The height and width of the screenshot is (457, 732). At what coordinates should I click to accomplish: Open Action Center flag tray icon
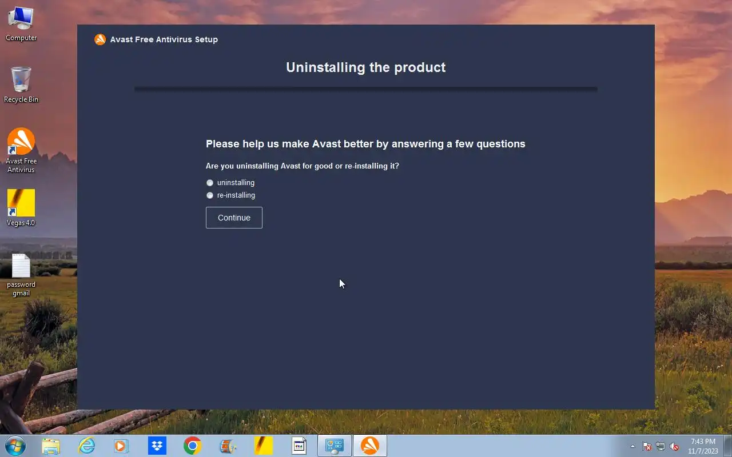pyautogui.click(x=647, y=446)
